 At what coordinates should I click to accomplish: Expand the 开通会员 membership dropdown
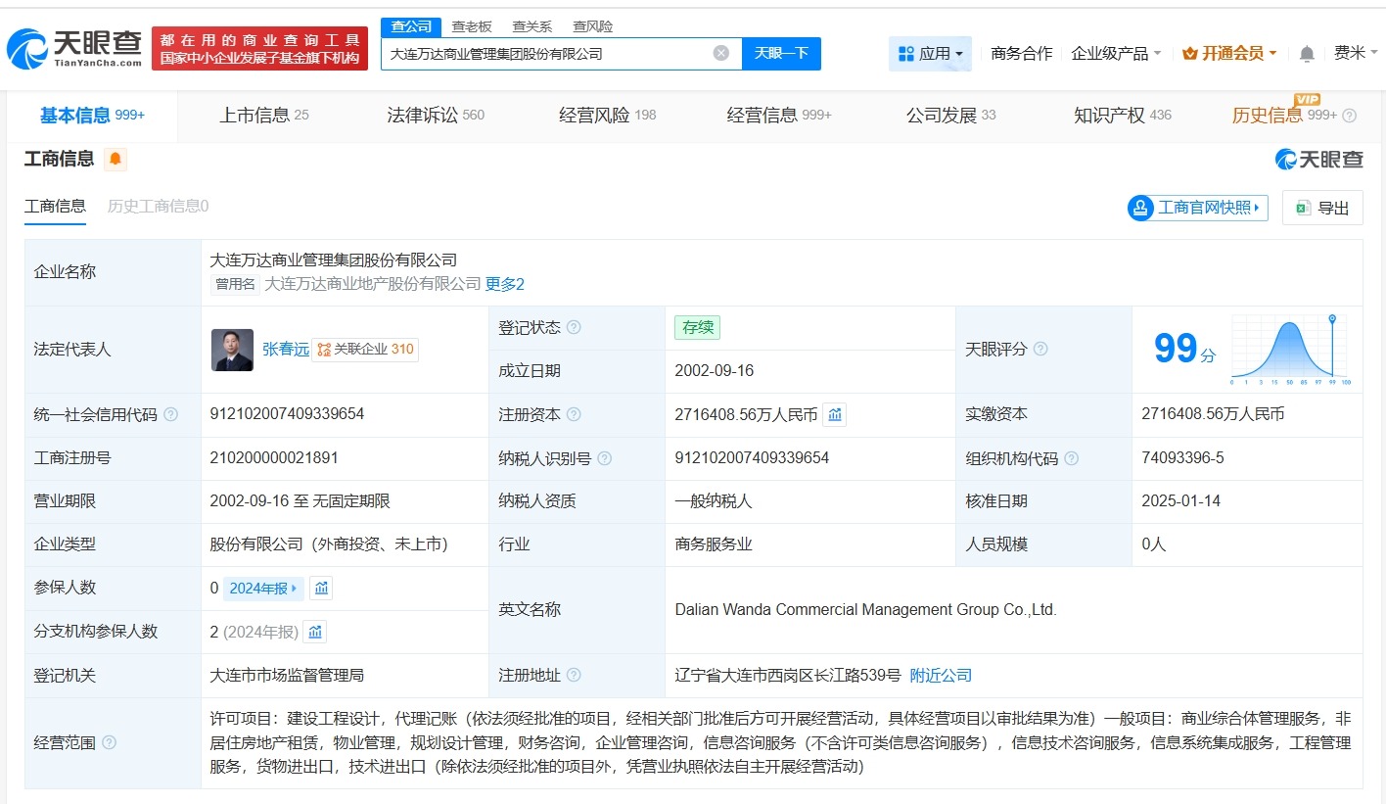click(x=1229, y=53)
